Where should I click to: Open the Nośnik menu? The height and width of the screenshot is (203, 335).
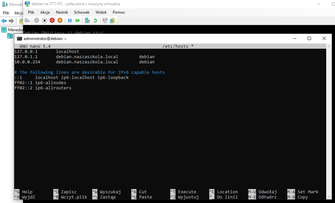pyautogui.click(x=62, y=12)
